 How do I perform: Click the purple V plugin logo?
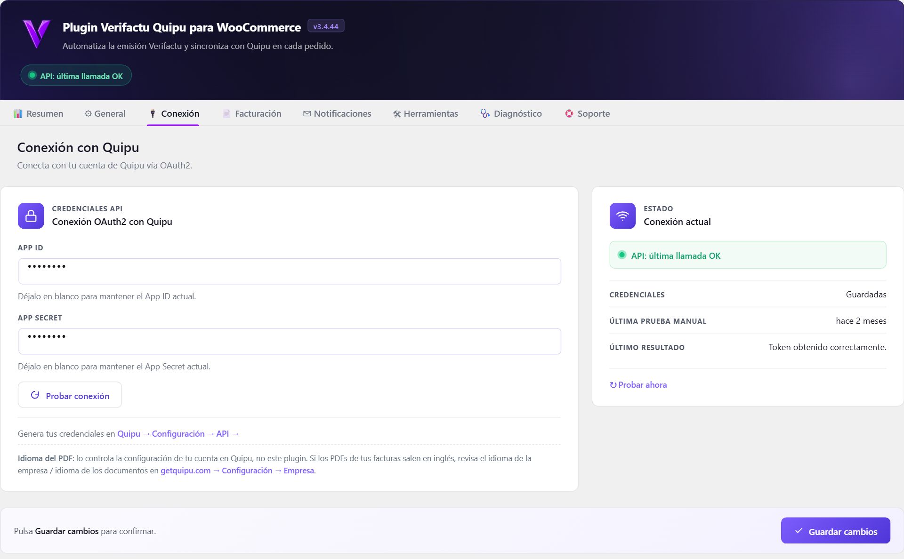coord(37,33)
